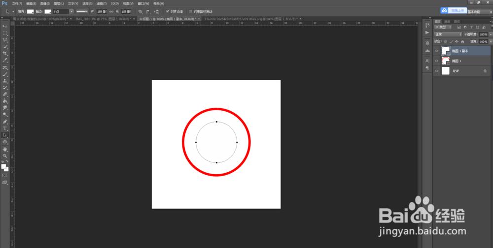
Task: Select the Pen tool
Action: 5,122
